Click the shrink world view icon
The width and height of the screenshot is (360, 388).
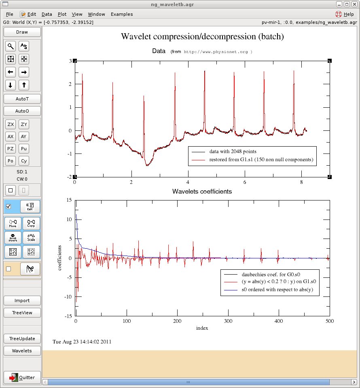[23, 59]
